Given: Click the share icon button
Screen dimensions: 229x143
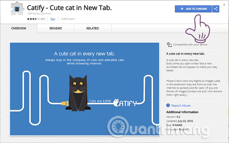Looking at the screenshot, I should 216,9.
